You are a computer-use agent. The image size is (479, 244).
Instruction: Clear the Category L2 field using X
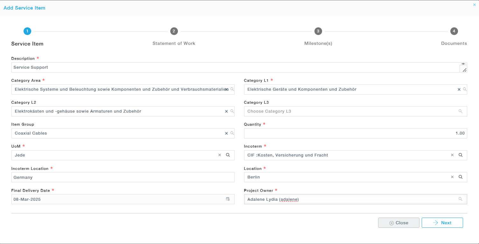click(x=226, y=111)
